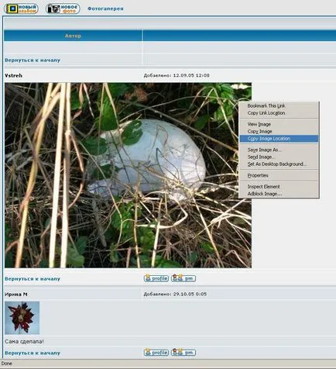Select Send Image... menu entry

(x=279, y=157)
